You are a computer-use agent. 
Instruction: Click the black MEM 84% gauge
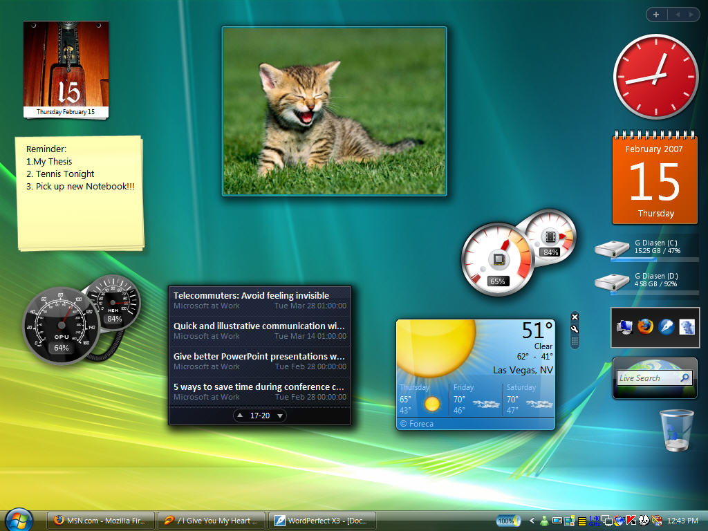point(114,301)
